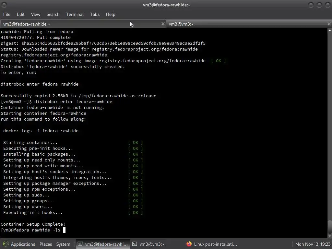The height and width of the screenshot is (249, 332).
Task: Open the Terminal menu
Action: 75,14
